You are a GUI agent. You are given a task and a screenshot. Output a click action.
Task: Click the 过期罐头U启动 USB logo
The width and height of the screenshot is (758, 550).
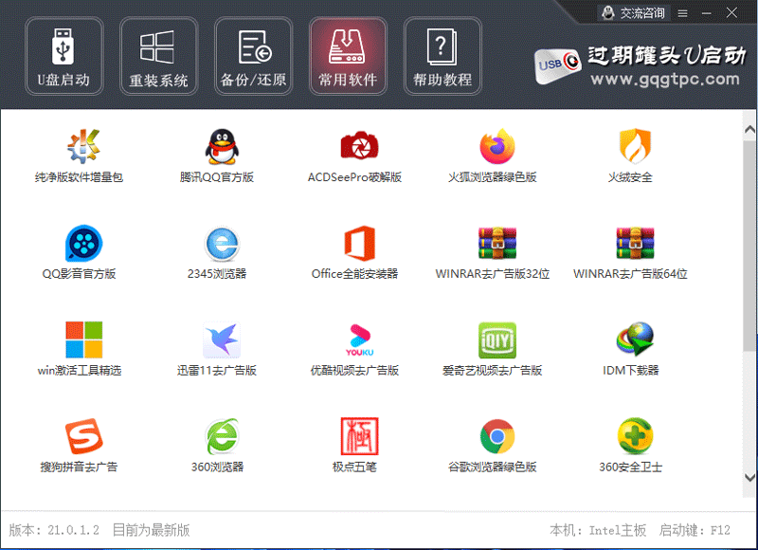pos(558,65)
